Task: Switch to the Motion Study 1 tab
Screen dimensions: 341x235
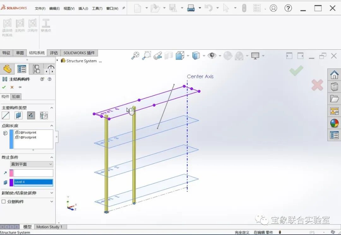Action: point(49,227)
